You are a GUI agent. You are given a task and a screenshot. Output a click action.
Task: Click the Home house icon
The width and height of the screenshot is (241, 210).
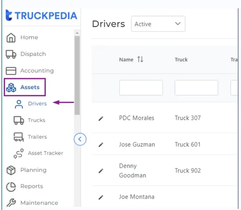click(11, 38)
